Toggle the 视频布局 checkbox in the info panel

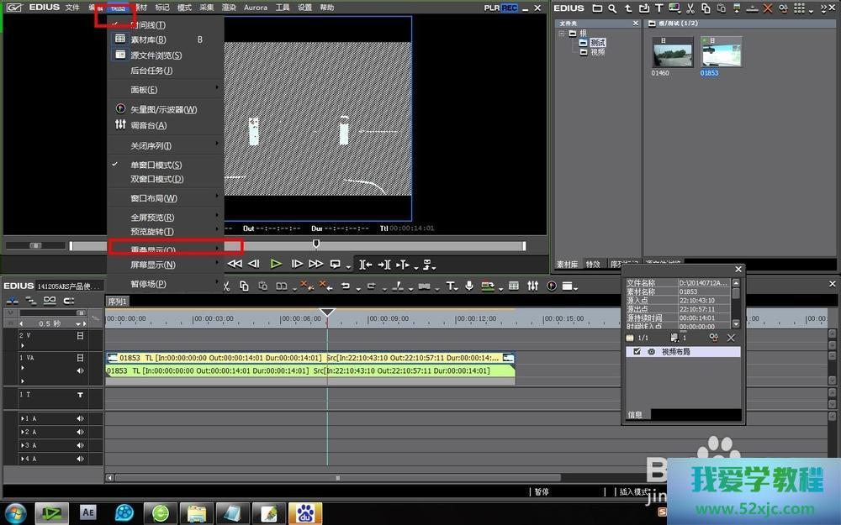click(637, 351)
